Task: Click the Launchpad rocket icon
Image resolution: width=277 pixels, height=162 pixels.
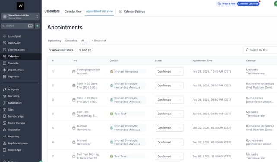Action: pyautogui.click(x=5, y=36)
